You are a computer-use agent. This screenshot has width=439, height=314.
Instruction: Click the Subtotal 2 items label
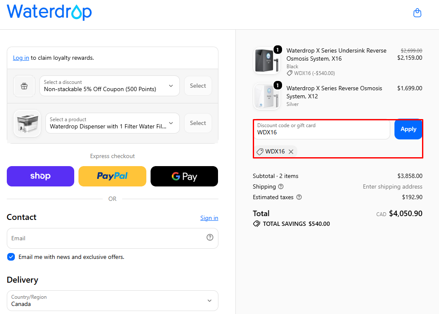click(276, 176)
